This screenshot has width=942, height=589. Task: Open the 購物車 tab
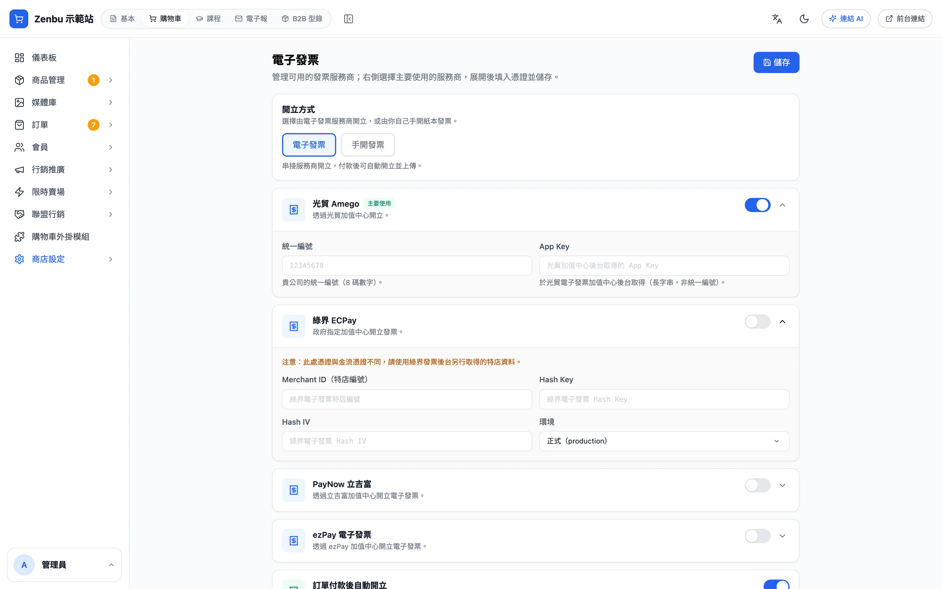[165, 19]
